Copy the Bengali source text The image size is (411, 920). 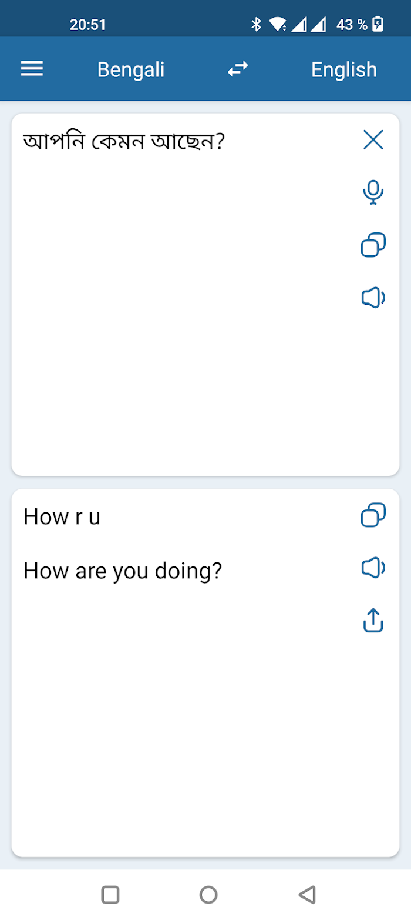click(373, 245)
